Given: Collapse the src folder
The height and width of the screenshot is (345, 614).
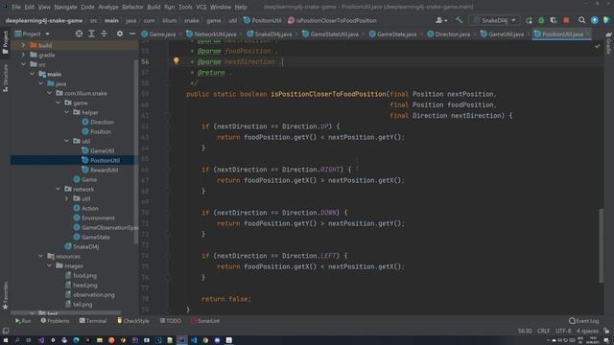Looking at the screenshot, I should [x=23, y=64].
